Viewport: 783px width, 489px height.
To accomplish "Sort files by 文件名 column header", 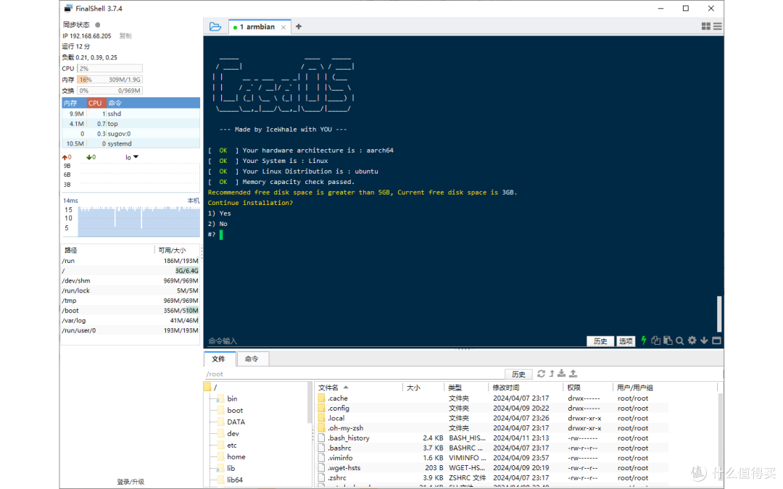I will point(358,388).
